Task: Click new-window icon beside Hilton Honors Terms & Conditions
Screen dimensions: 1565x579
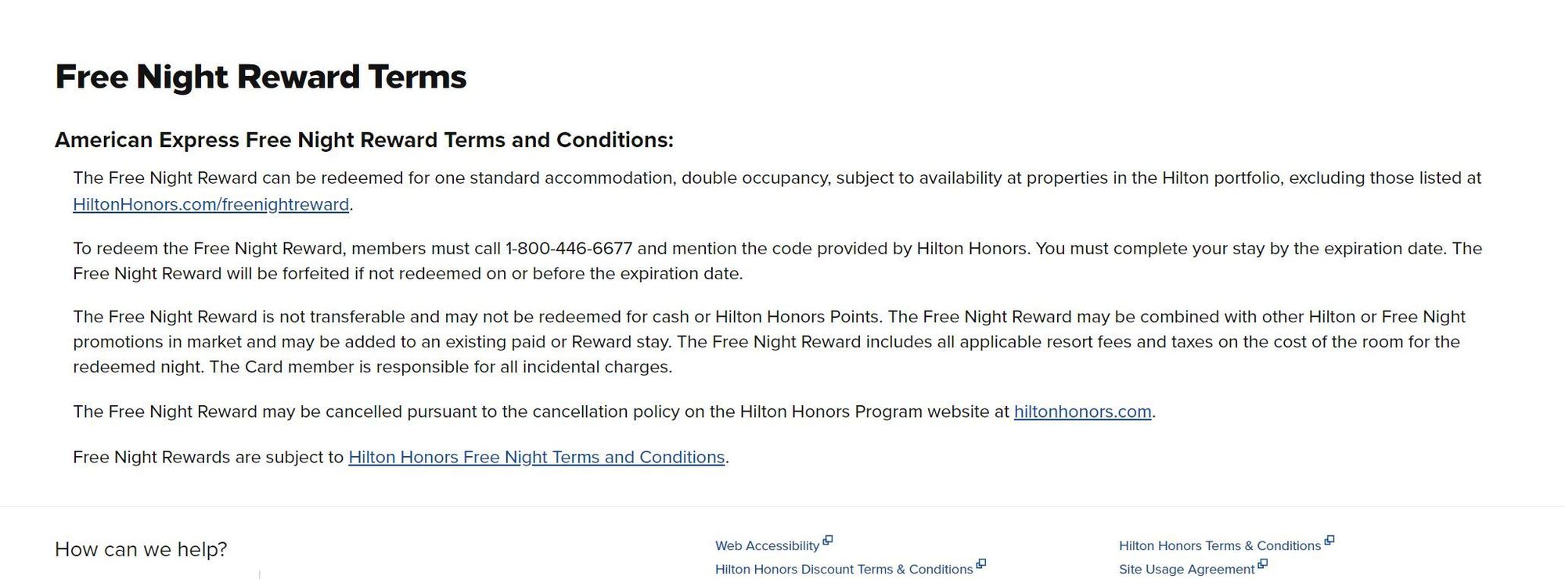Action: pyautogui.click(x=1329, y=540)
